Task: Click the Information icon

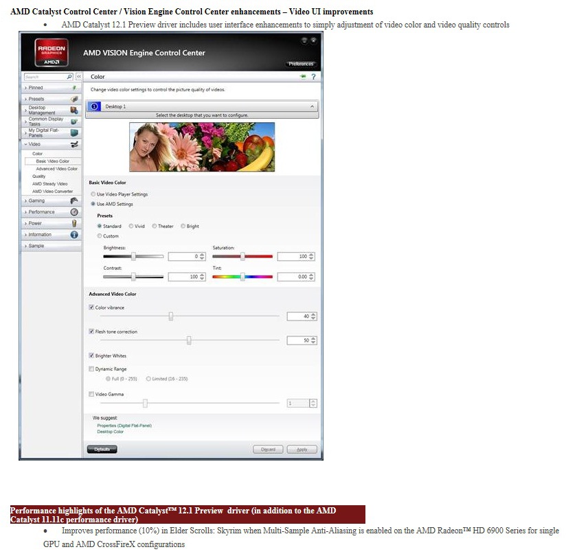Action: 74,235
